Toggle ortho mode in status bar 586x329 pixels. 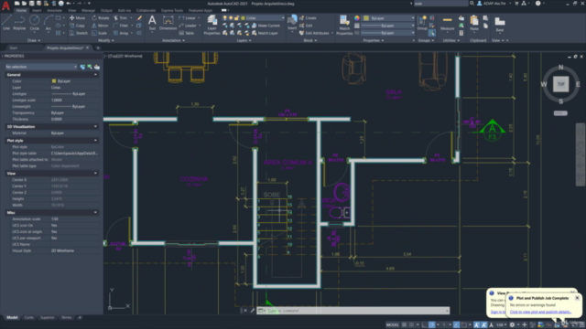pos(424,325)
